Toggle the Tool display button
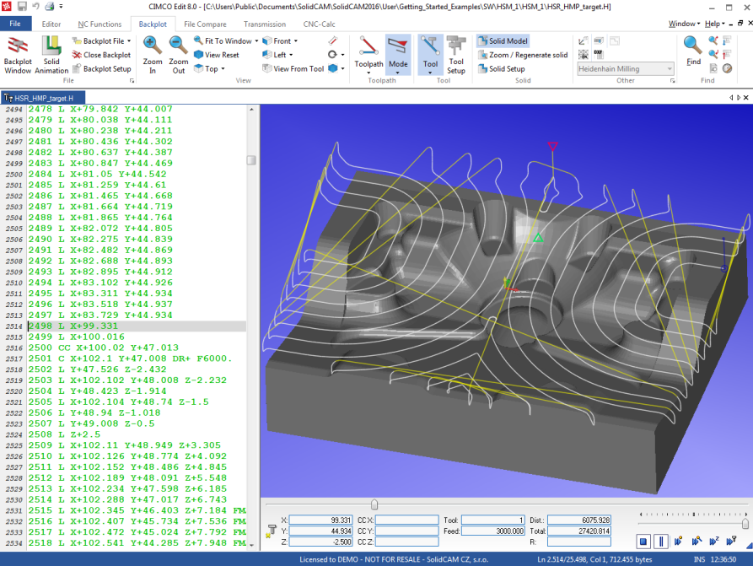Screen dimensions: 753x566 pos(430,49)
